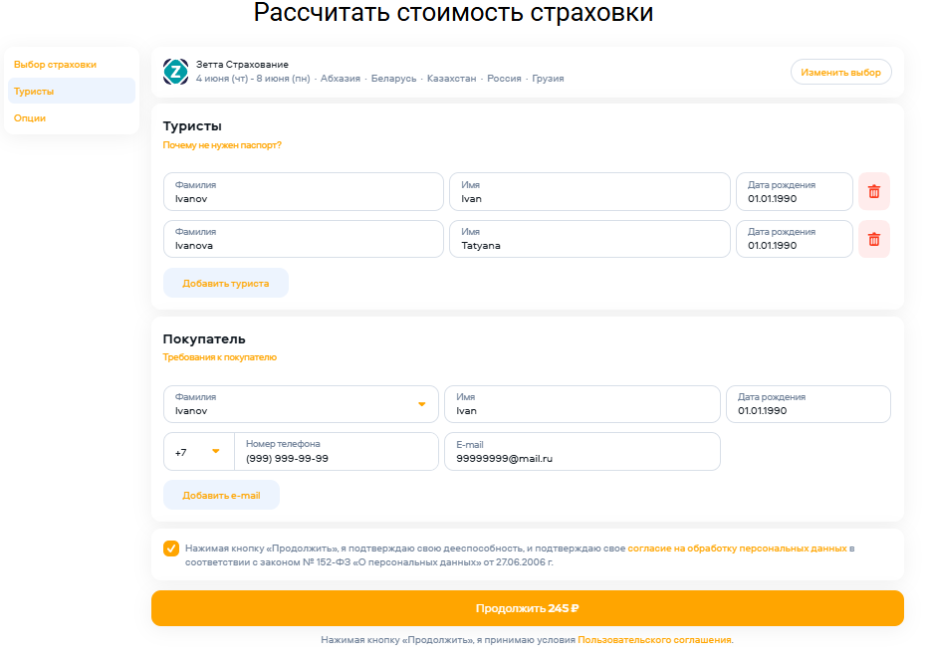Delete the tourist Ivanov Ivan row

click(873, 191)
